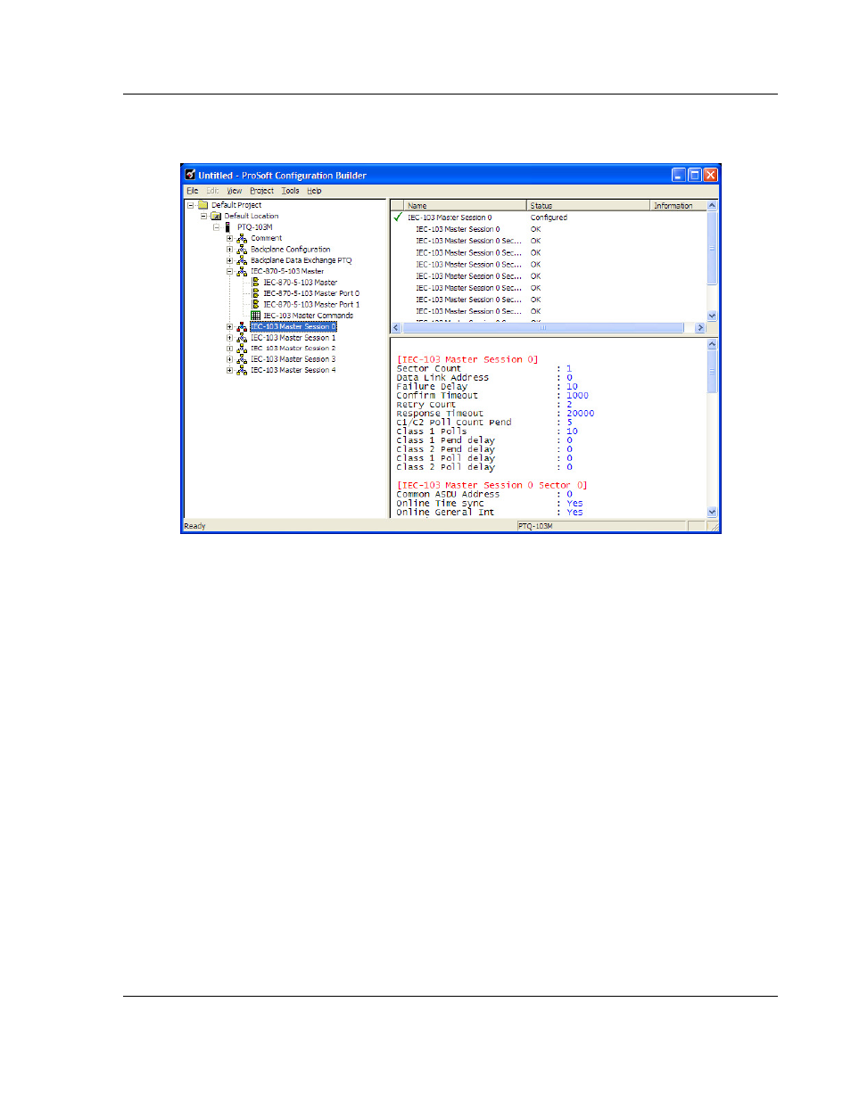Click the Default Project folder icon

point(202,205)
